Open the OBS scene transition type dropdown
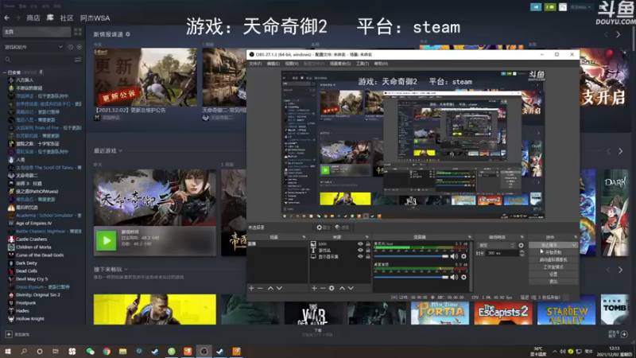Image resolution: width=636 pixels, height=358 pixels. pyautogui.click(x=496, y=245)
